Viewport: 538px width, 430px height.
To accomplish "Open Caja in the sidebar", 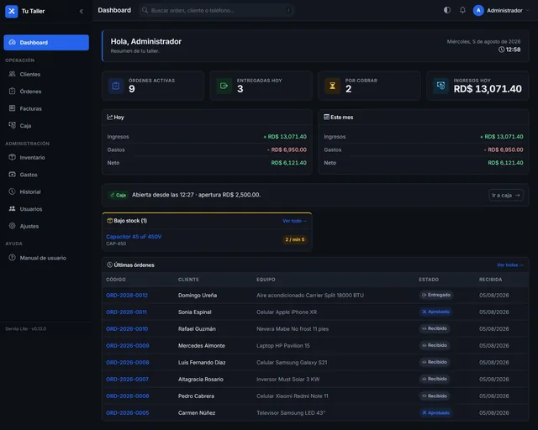I will point(46,125).
